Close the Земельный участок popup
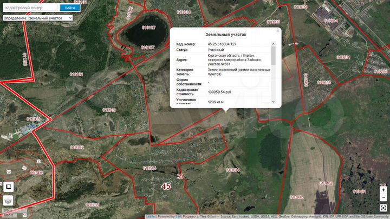Screen dimensions: 390x219 pyautogui.click(x=278, y=31)
